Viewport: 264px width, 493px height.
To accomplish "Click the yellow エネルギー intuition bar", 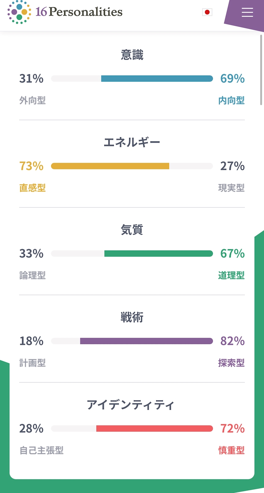I will tap(110, 166).
